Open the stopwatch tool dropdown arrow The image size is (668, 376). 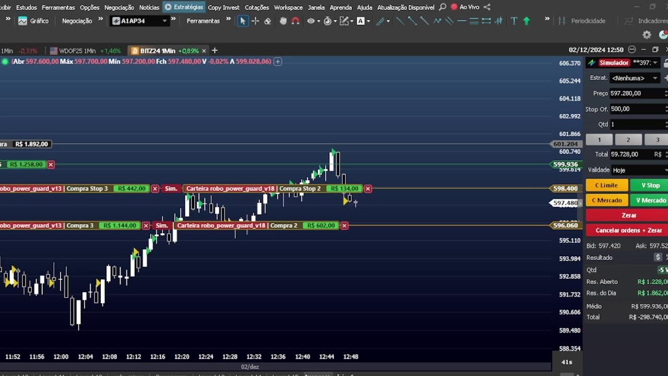[335, 21]
